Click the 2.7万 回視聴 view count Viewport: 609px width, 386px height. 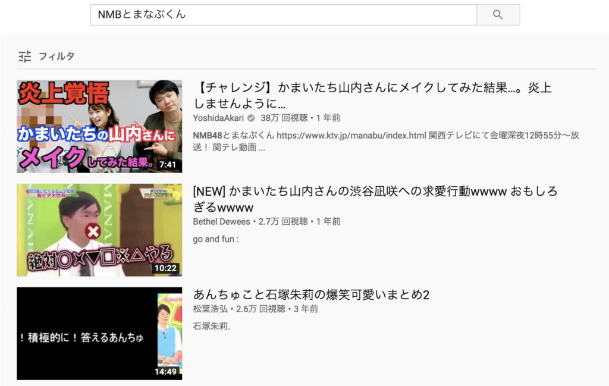coord(283,221)
